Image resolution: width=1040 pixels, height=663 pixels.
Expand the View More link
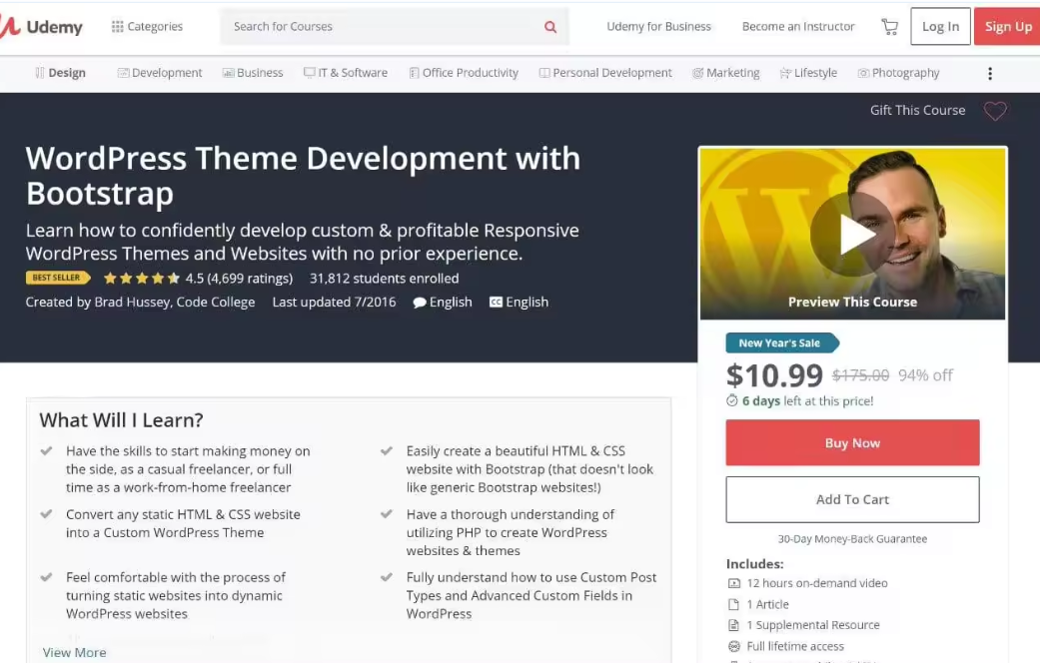[74, 652]
